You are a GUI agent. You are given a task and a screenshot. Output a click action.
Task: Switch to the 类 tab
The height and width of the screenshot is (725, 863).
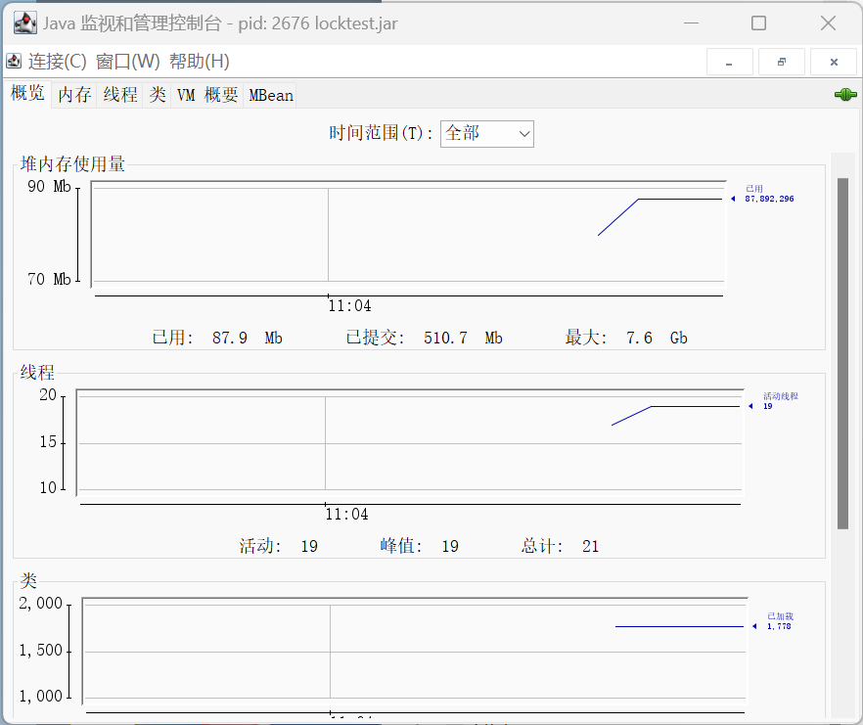(158, 95)
